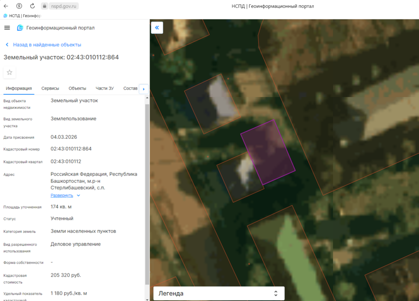This screenshot has height=301, width=419.
Task: Focus the nspd.gov.ru address field
Action: (x=63, y=6)
